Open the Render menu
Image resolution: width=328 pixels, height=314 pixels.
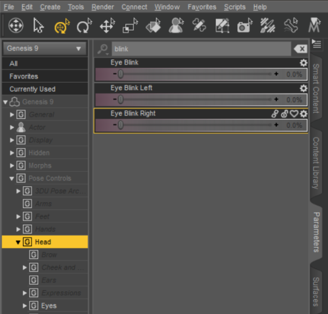coord(103,7)
